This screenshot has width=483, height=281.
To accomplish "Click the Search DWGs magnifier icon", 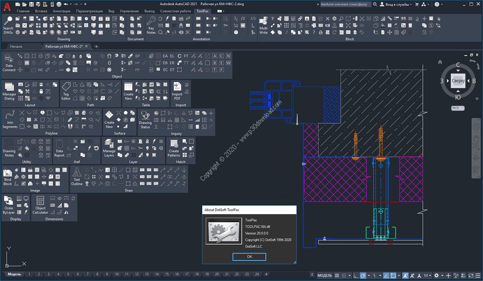I will (x=8, y=21).
